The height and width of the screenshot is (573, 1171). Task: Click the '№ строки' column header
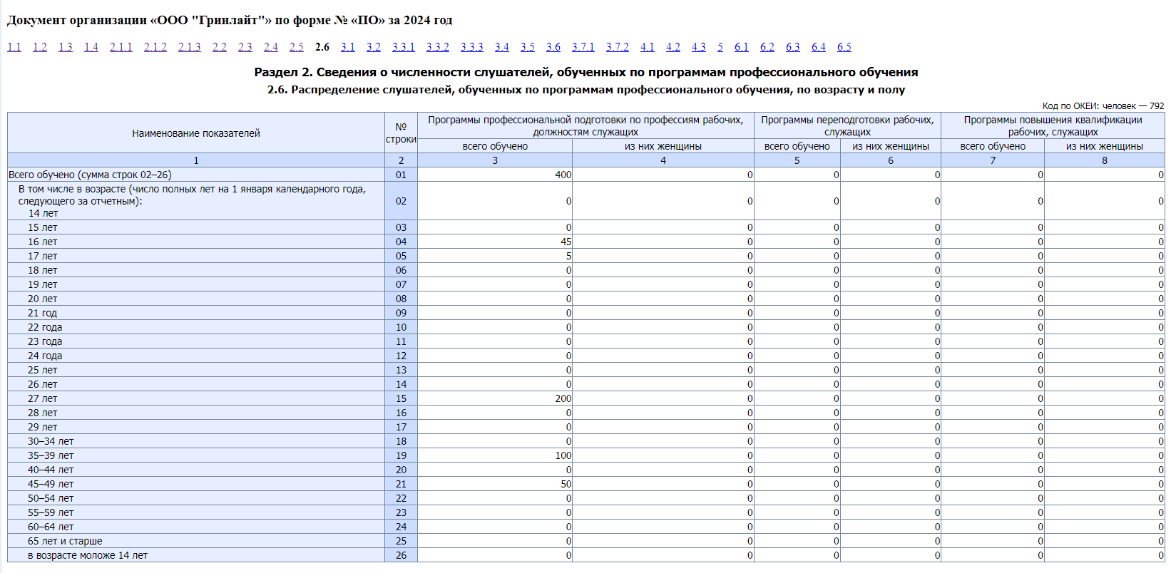tap(401, 133)
